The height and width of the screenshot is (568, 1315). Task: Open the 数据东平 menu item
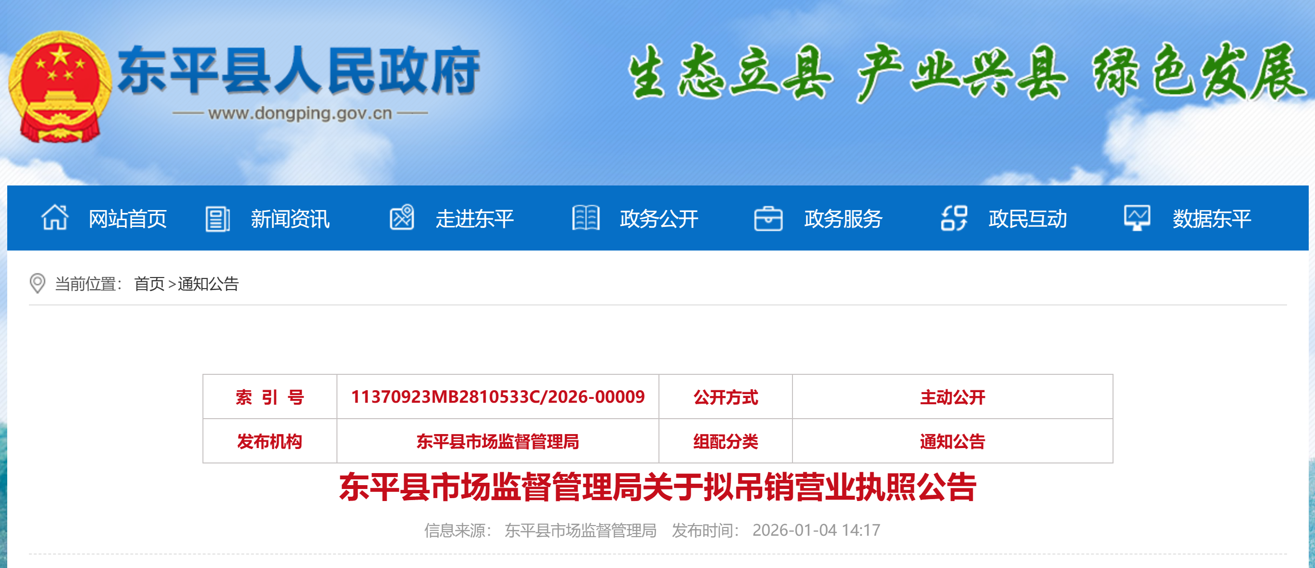pos(1211,219)
